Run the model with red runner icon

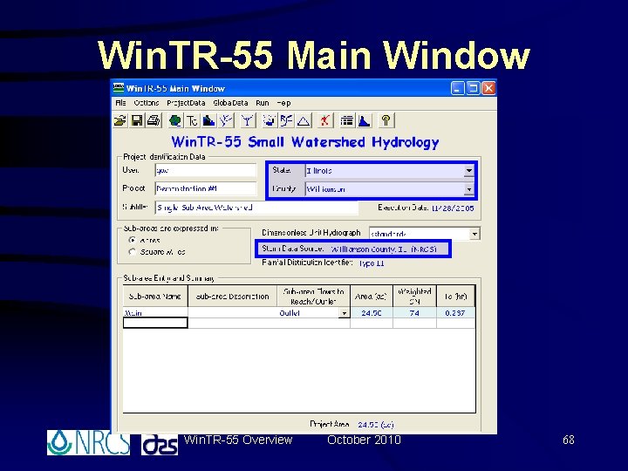click(x=324, y=120)
